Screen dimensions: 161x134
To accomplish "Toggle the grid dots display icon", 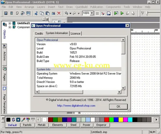I will [x=97, y=13].
